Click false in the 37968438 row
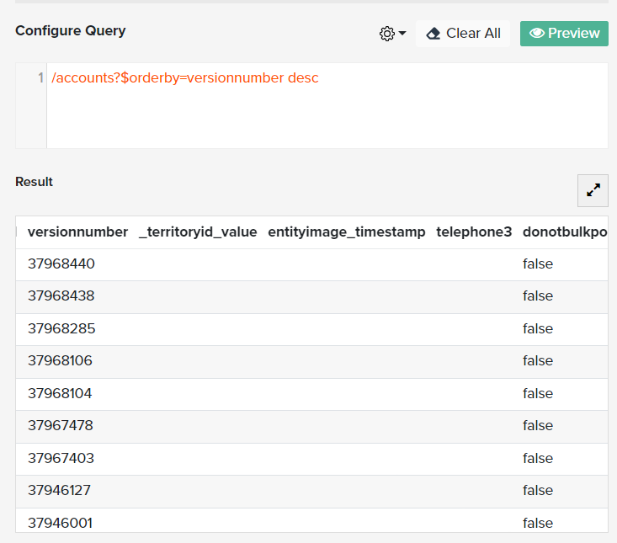Image resolution: width=617 pixels, height=543 pixels. [x=538, y=295]
